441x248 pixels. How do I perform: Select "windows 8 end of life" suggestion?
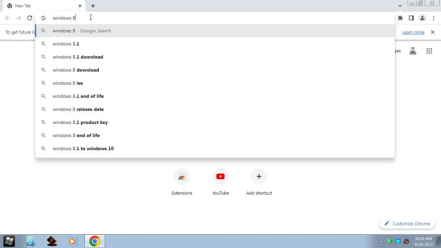pyautogui.click(x=215, y=135)
